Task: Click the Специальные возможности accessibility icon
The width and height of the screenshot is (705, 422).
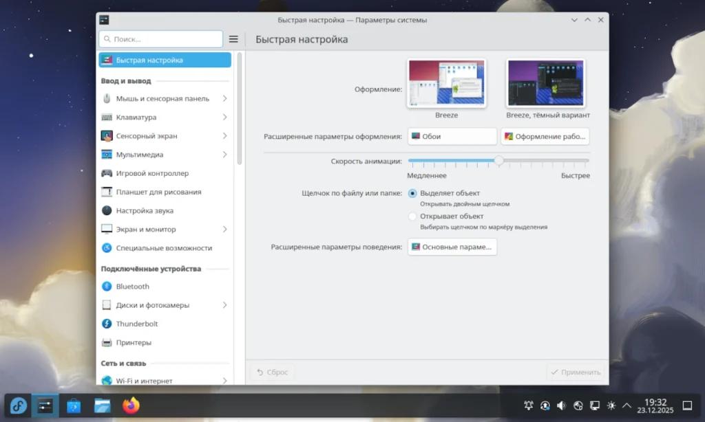Action: click(x=107, y=248)
